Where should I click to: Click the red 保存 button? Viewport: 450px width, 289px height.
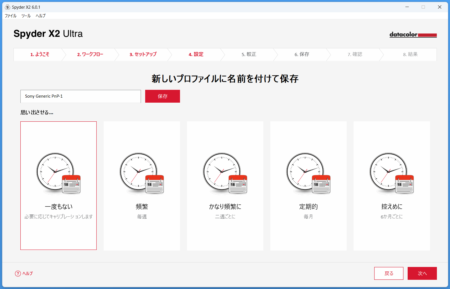click(162, 96)
